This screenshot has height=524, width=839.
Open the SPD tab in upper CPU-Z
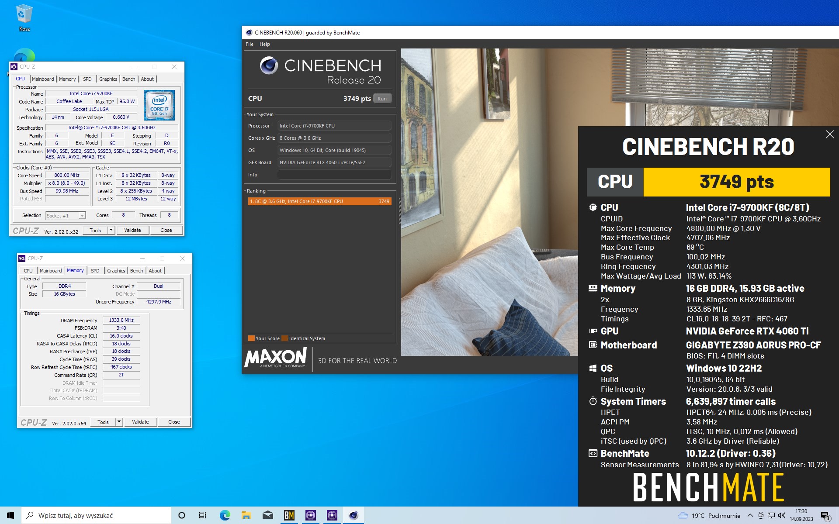tap(87, 79)
